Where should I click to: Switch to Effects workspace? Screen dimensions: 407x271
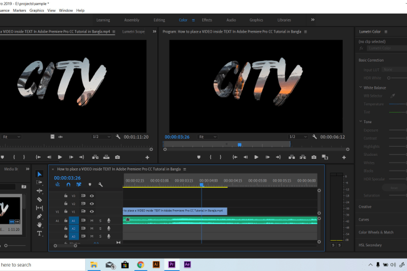207,20
